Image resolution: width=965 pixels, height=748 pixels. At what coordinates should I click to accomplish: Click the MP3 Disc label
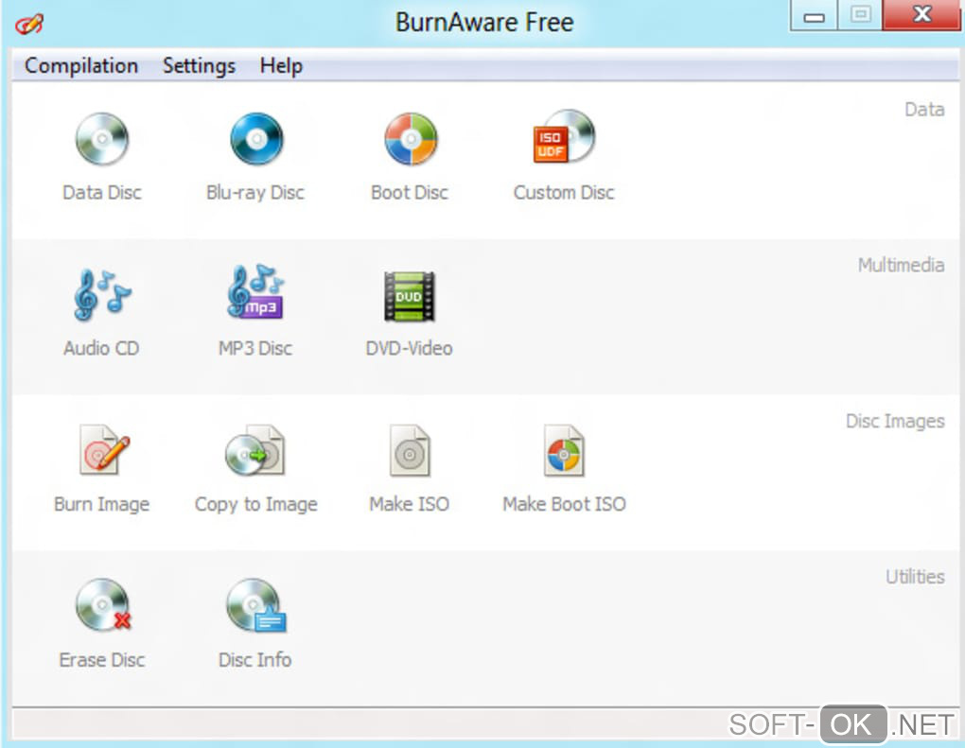[x=255, y=348]
